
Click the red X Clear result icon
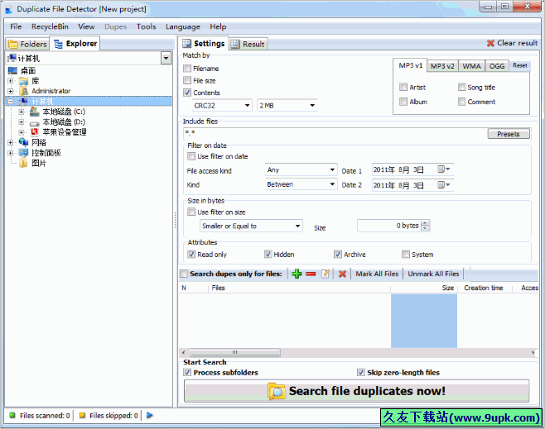490,43
